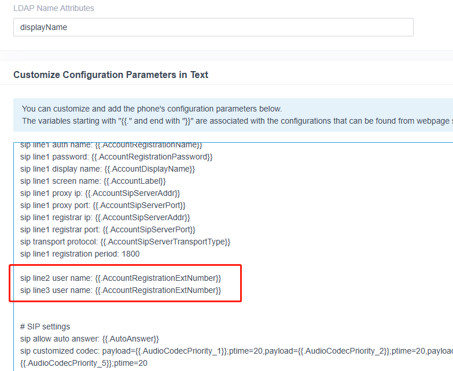Click the sip line1 registrar ip line
Image resolution: width=453 pixels, height=371 pixels.
[x=105, y=217]
